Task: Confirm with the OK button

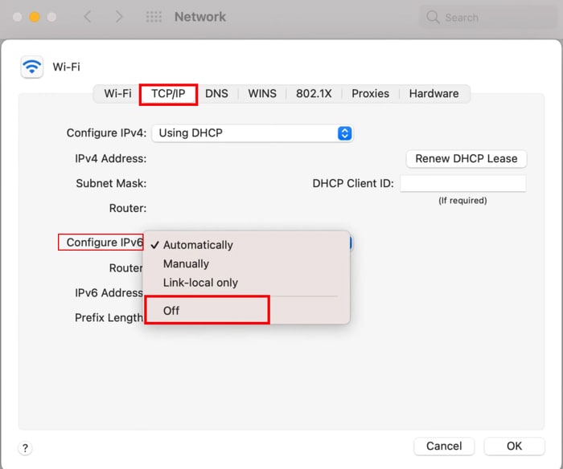Action: coord(514,446)
